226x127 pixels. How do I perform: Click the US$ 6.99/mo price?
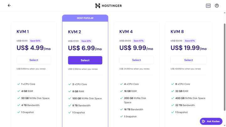point(85,48)
